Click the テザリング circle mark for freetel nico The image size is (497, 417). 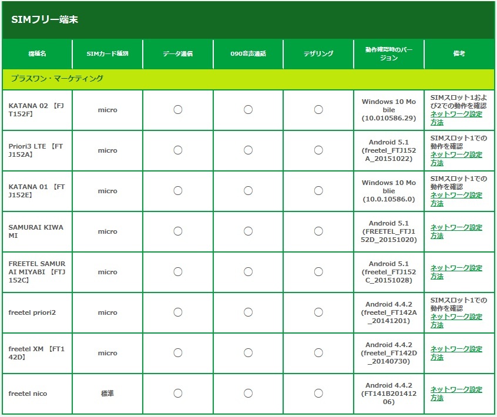[318, 394]
